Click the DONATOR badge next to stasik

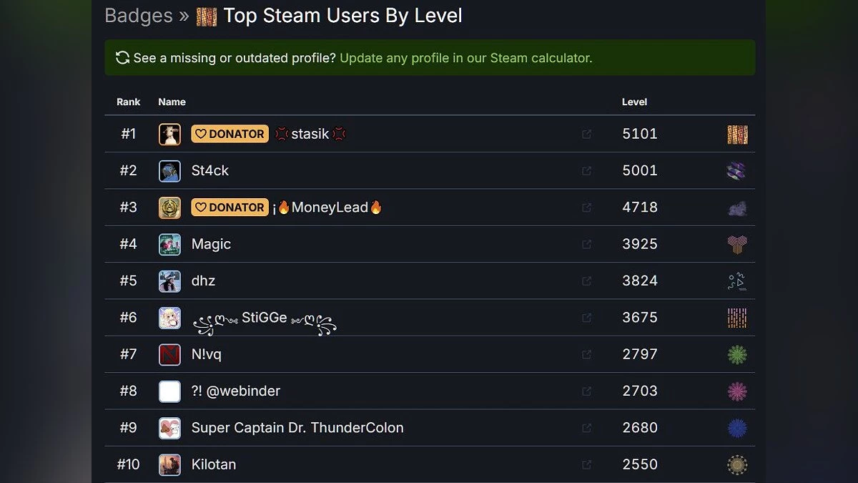tap(230, 134)
